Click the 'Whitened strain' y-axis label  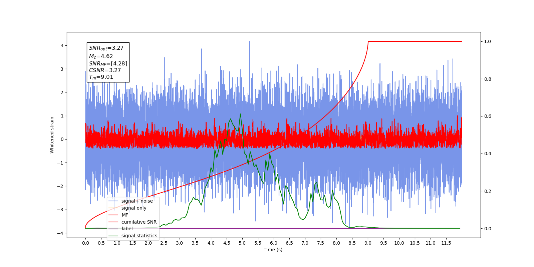pyautogui.click(x=52, y=135)
